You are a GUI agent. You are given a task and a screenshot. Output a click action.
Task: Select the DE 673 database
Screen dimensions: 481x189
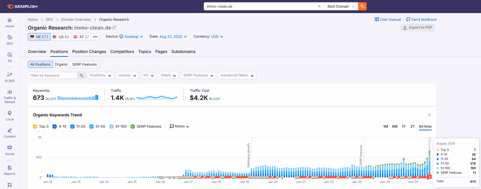click(x=39, y=37)
